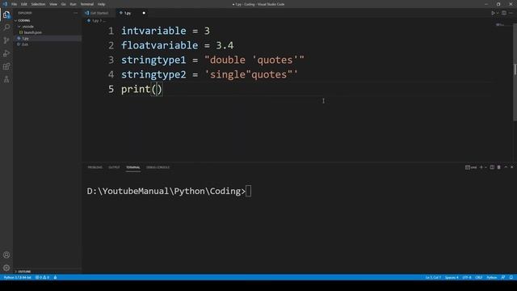Open the Selection menu
The image size is (517, 291).
click(38, 4)
